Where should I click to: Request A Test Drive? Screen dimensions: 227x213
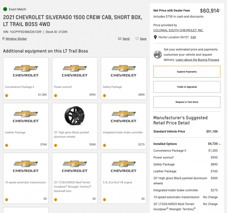coord(187,102)
